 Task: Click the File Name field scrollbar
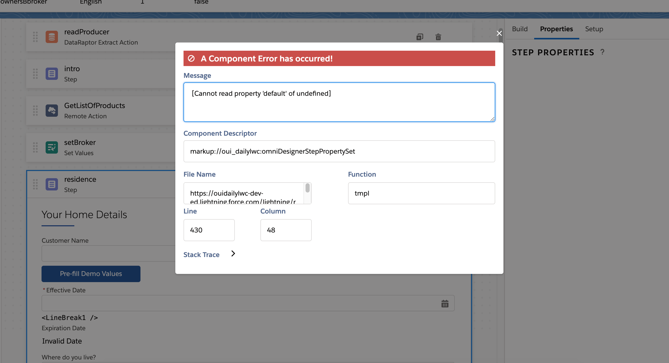308,188
